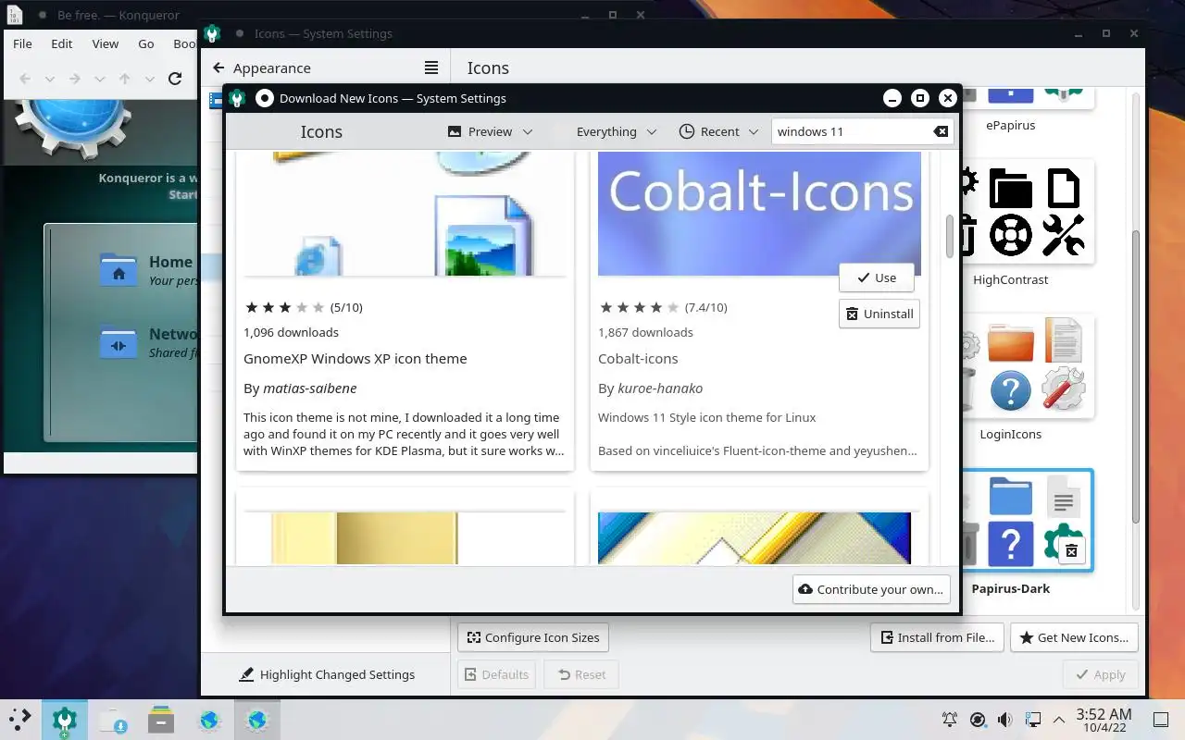Click the title GnomeXP Windows XP icon theme
Viewport: 1185px width, 740px height.
(355, 358)
